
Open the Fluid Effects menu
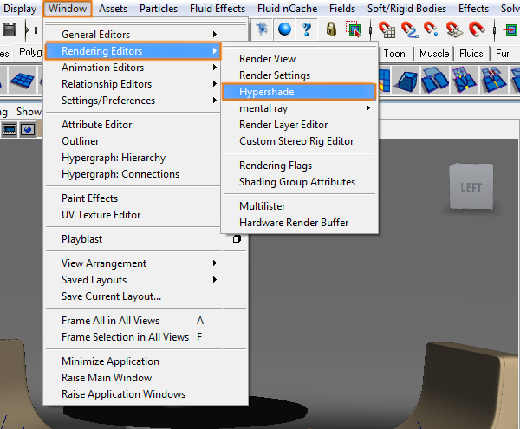[218, 9]
